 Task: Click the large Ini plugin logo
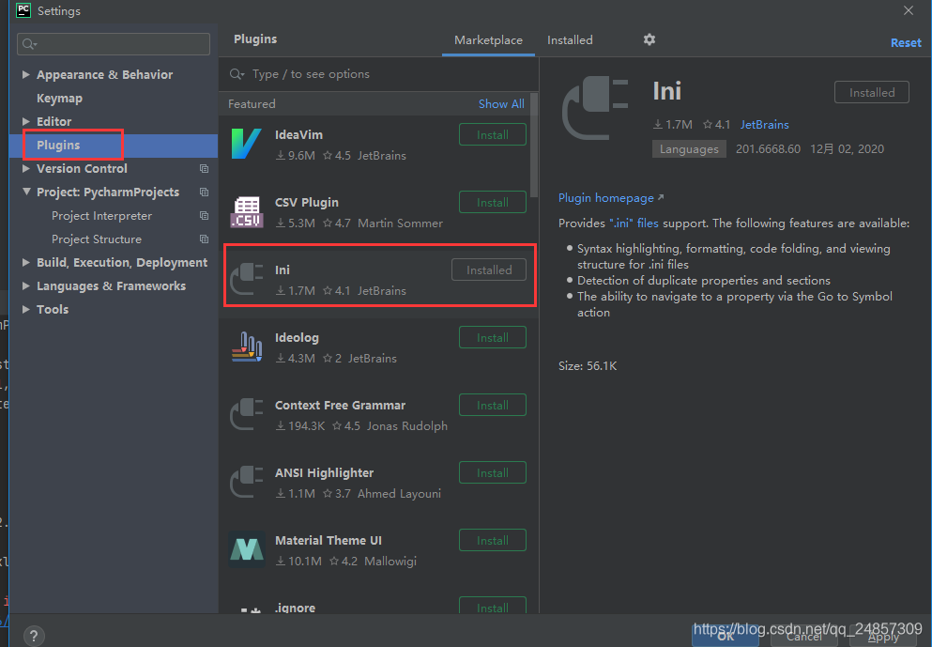point(595,106)
